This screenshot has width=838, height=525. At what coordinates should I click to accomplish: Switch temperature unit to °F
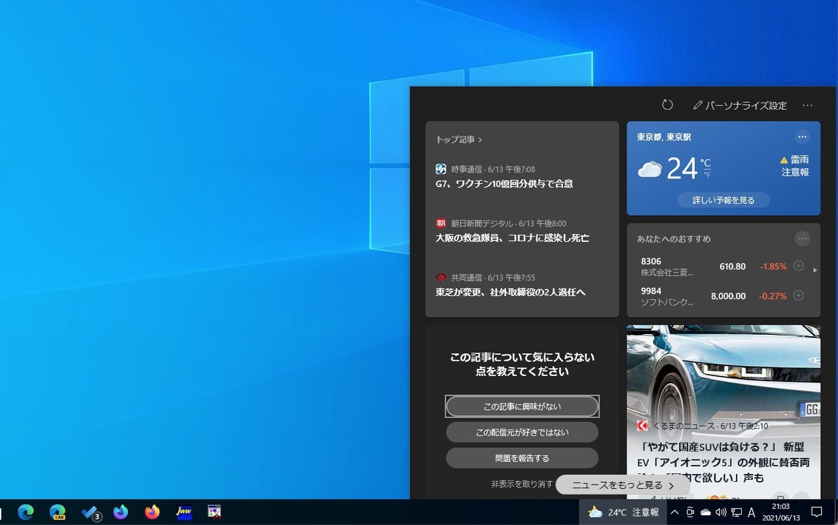pos(706,175)
